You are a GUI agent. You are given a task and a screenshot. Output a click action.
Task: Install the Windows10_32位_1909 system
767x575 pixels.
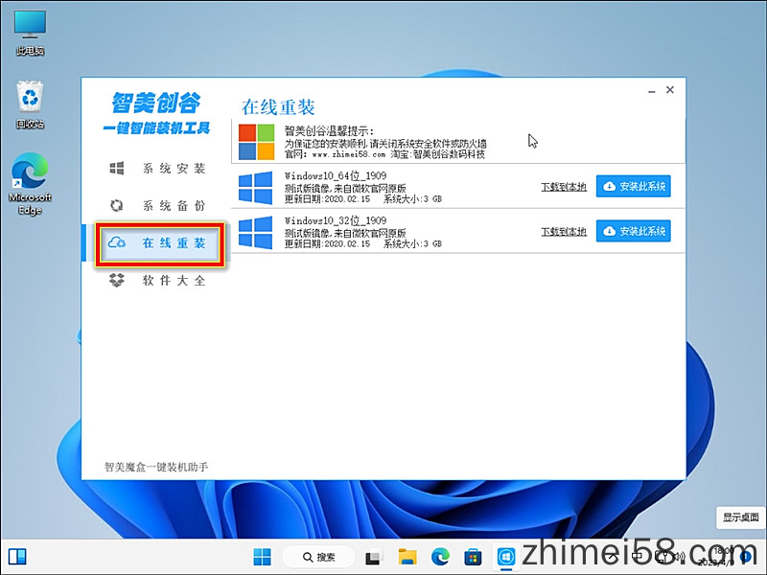tap(634, 231)
